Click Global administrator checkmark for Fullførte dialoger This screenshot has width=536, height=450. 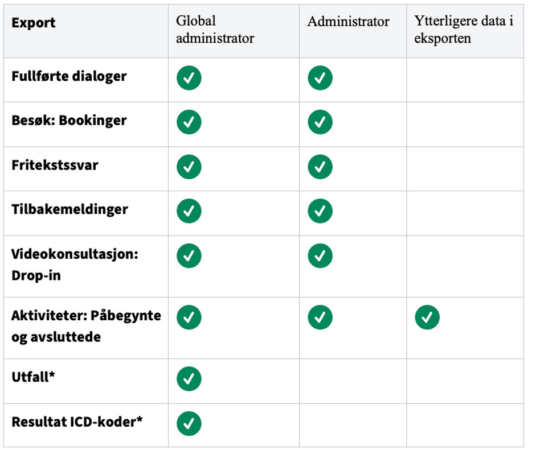click(189, 78)
